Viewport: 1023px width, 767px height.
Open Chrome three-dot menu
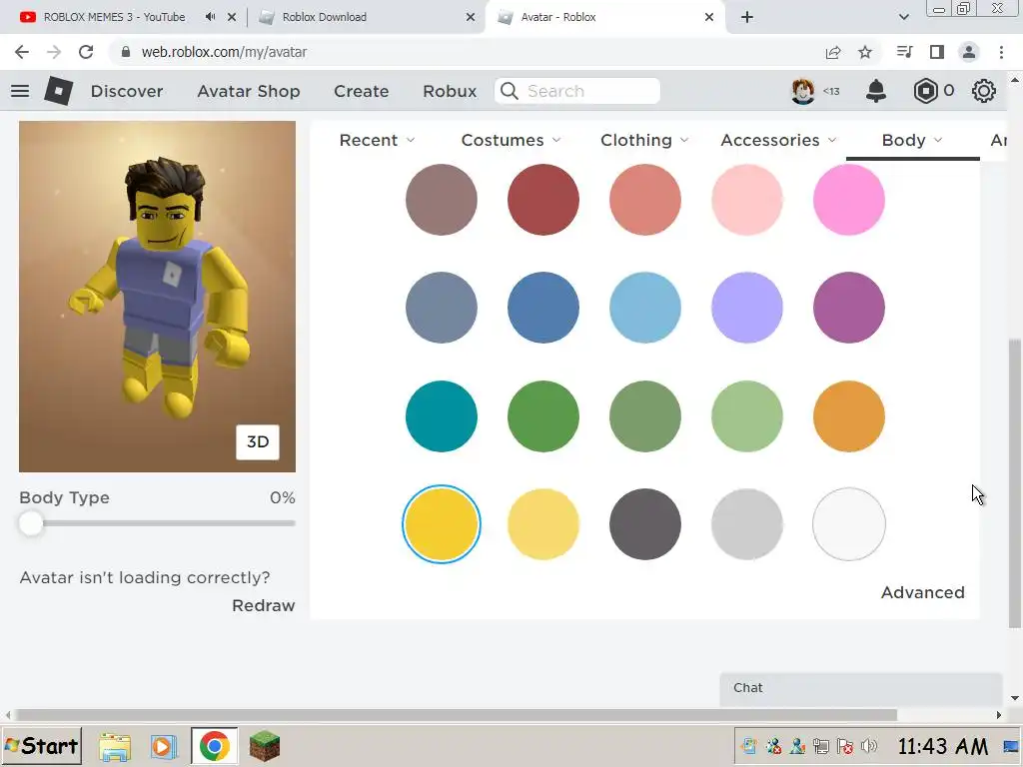1001,52
